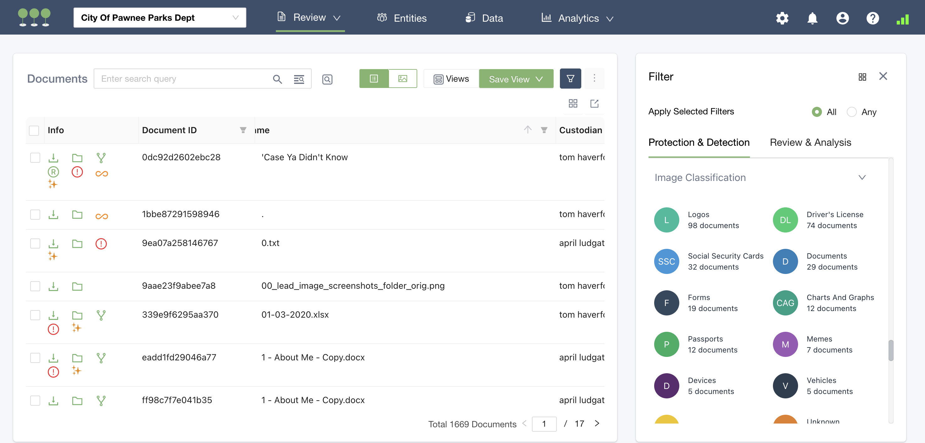Click the Views button
925x443 pixels.
pos(451,79)
